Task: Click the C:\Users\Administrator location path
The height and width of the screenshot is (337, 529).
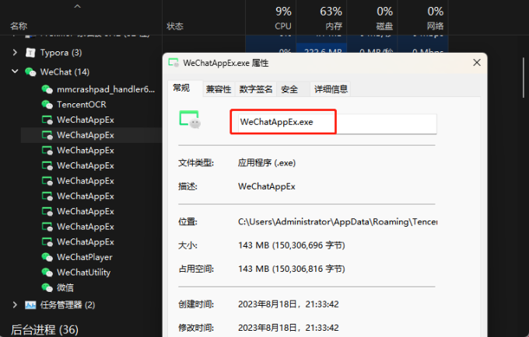Action: tap(338, 222)
